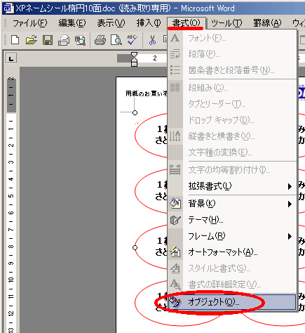Click the circular handle on the left ellipse
The image size is (305, 333).
135,247
